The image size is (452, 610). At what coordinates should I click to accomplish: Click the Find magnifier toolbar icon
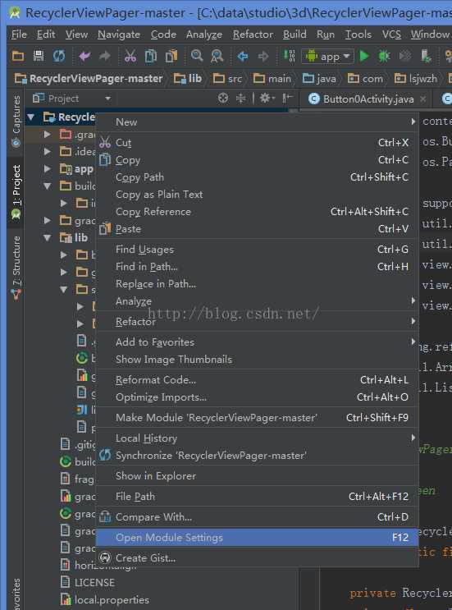[x=197, y=56]
